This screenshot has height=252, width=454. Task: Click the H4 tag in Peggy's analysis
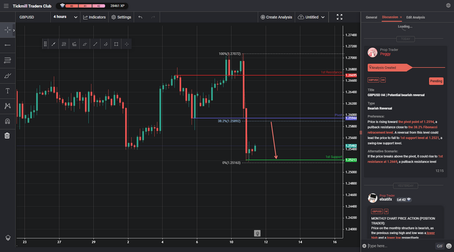[383, 80]
